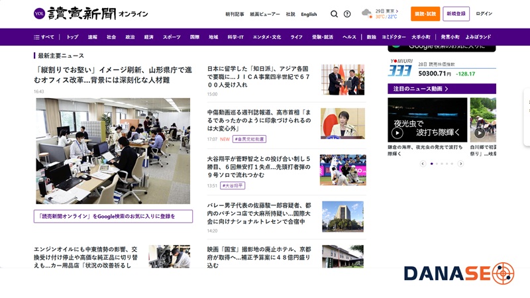Open the help question mark icon
Viewport: 530px width, 298px height.
(347, 14)
